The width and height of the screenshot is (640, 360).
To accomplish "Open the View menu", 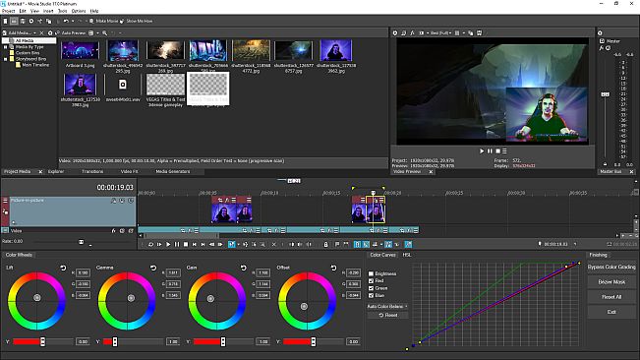I will tap(35, 11).
